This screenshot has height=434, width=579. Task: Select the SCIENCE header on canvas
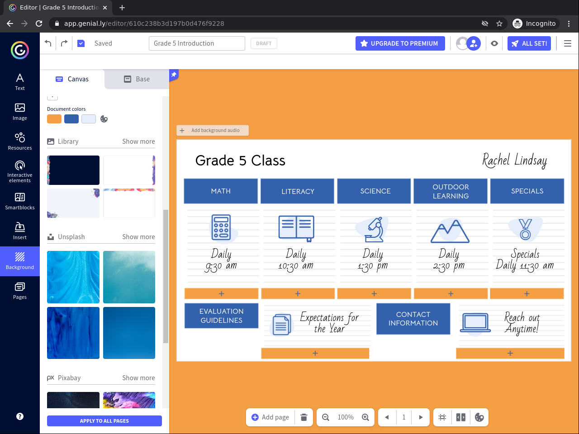coord(374,191)
